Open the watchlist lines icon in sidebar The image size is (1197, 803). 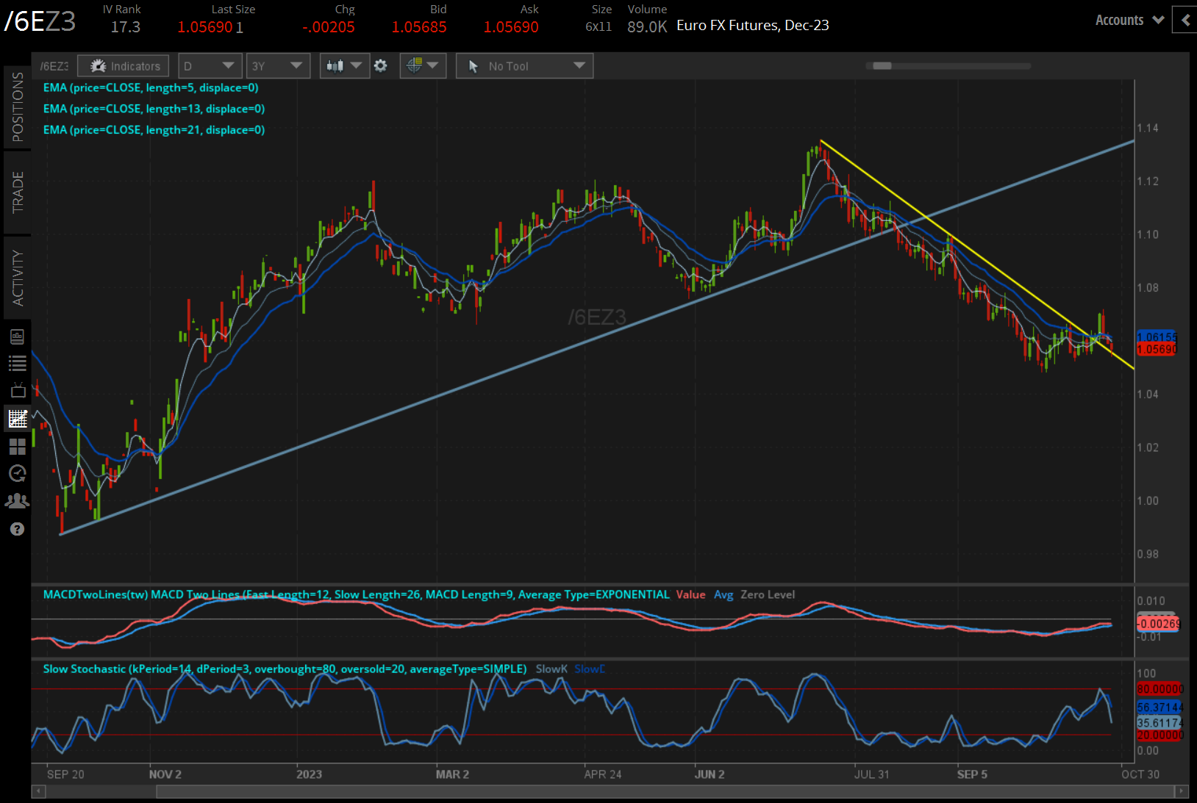(x=17, y=363)
